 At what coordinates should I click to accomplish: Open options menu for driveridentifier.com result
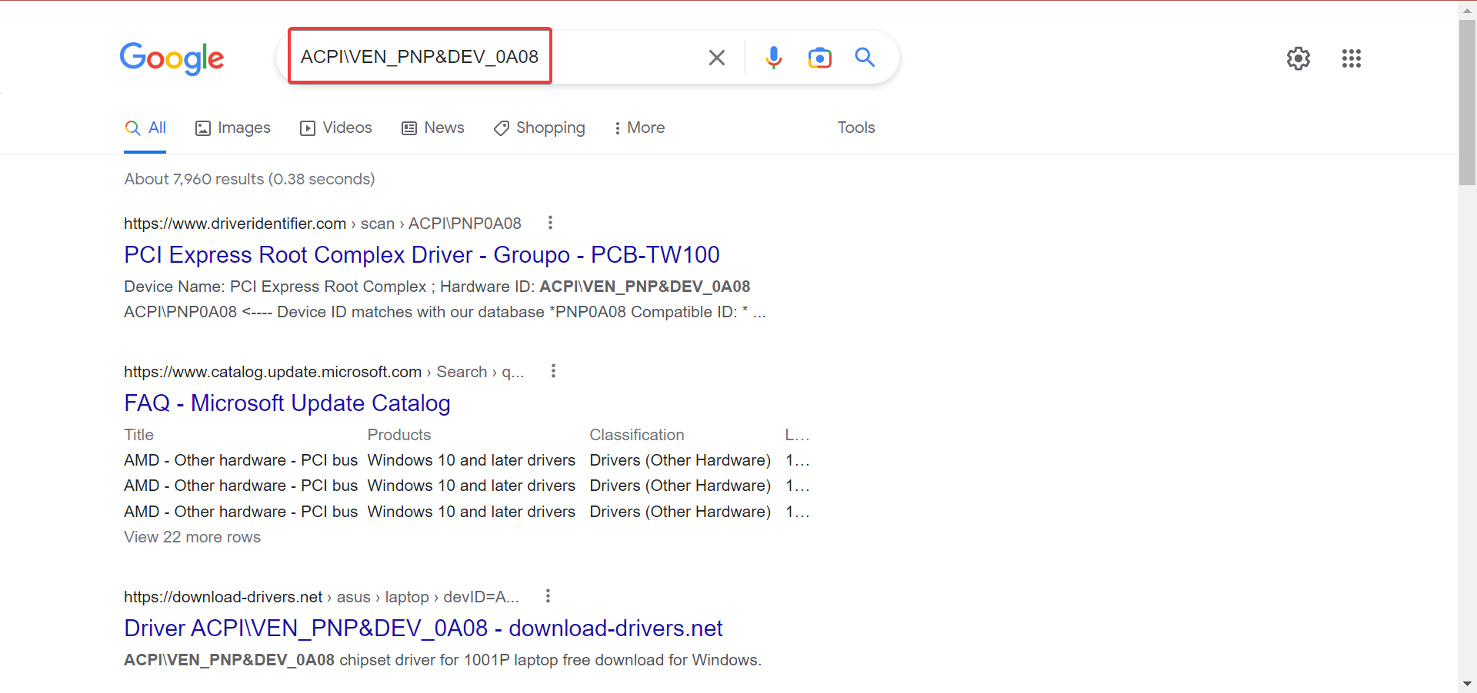pyautogui.click(x=550, y=223)
